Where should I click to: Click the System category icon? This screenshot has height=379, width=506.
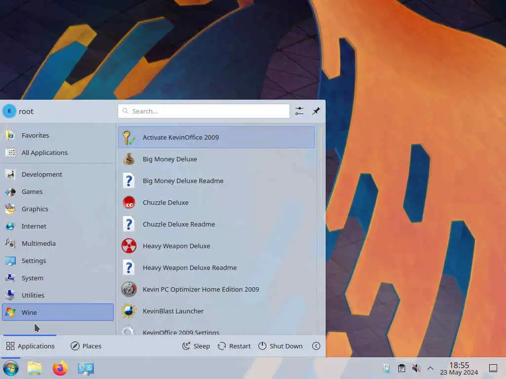[x=10, y=278]
